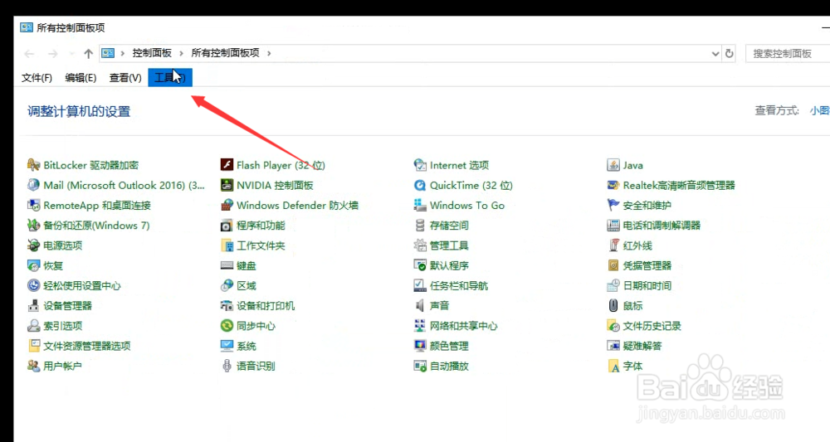This screenshot has width=830, height=442.
Task: Click the 网络和共享中心 icon
Action: (x=420, y=326)
